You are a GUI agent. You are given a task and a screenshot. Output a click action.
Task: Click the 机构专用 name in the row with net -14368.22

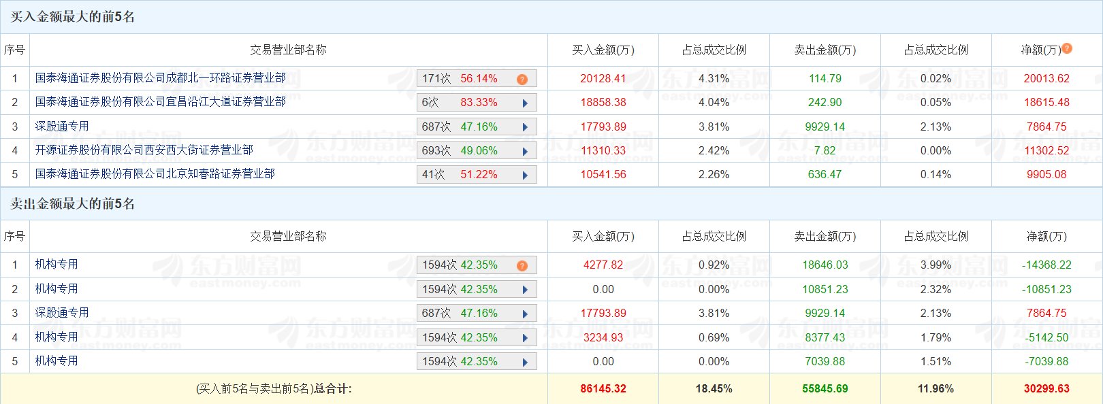(57, 265)
